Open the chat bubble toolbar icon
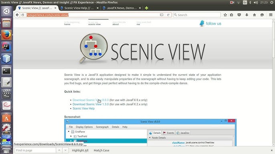Viewport: 275px width, 154px height. pyautogui.click(x=262, y=15)
